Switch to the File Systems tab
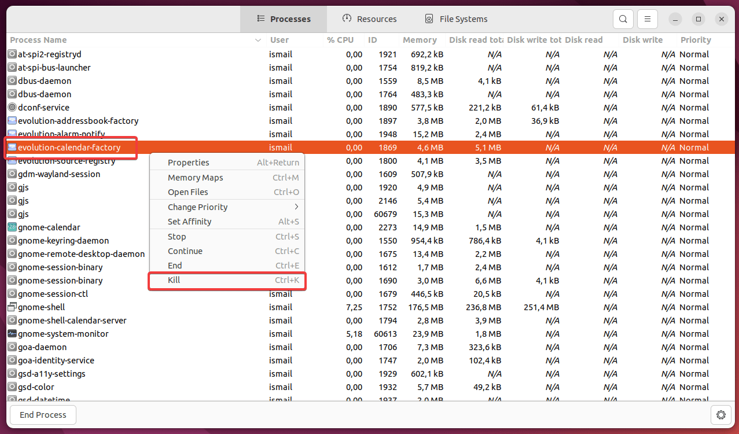Screen dimensions: 739x434 456,19
